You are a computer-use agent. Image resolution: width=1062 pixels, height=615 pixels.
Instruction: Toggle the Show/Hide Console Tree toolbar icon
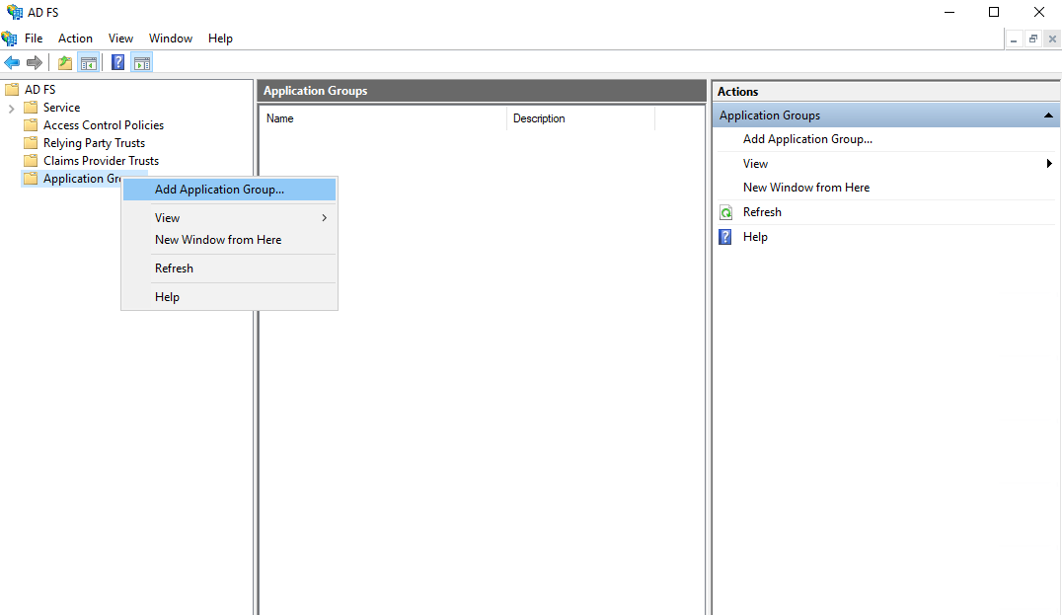(x=88, y=63)
